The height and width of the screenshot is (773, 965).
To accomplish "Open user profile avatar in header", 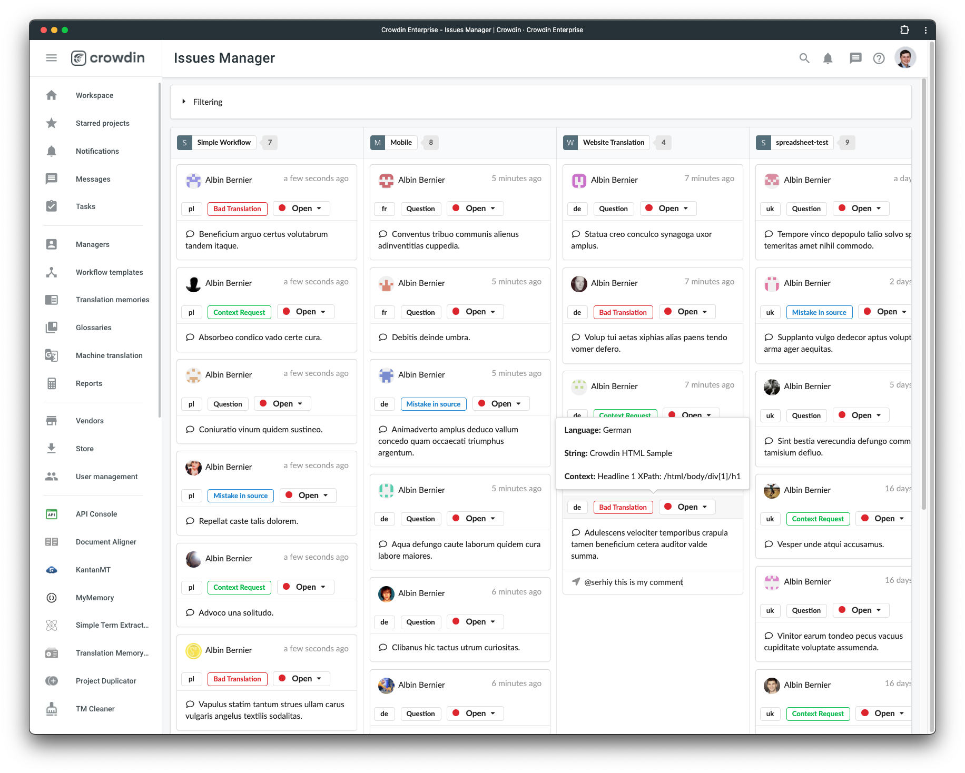I will click(905, 58).
